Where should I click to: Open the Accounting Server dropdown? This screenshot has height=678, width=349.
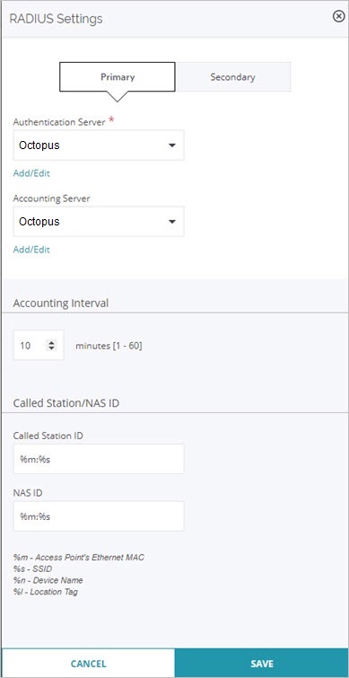coord(99,222)
